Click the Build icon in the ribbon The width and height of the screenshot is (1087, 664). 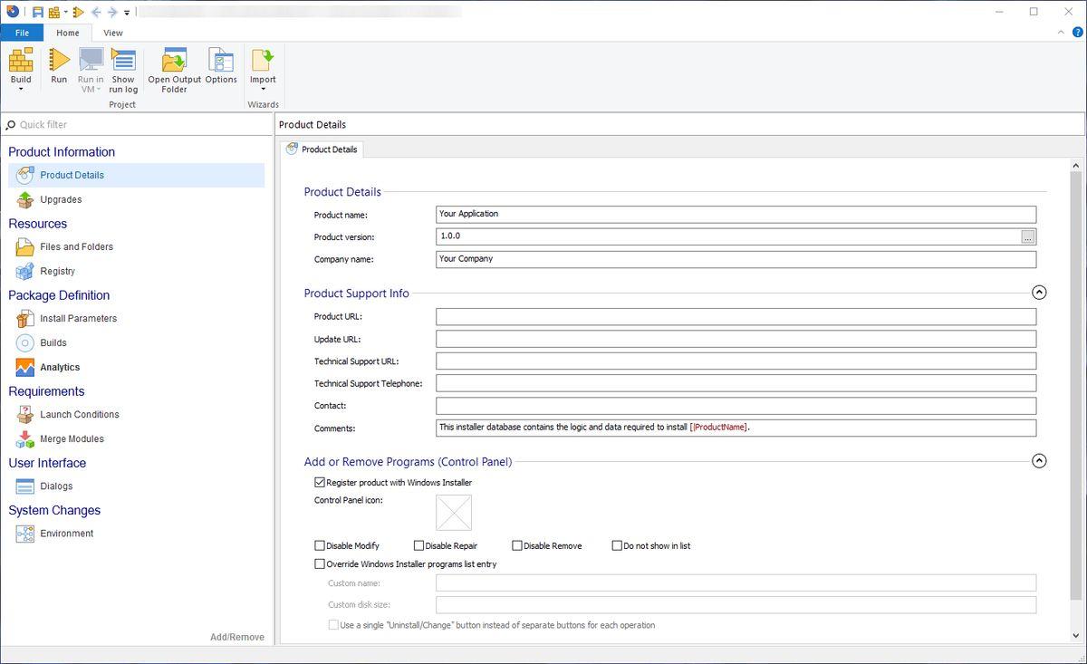(21, 61)
